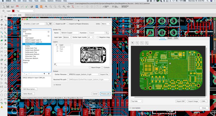Enable Negative image checkbox
The width and height of the screenshot is (216, 116).
(98, 37)
